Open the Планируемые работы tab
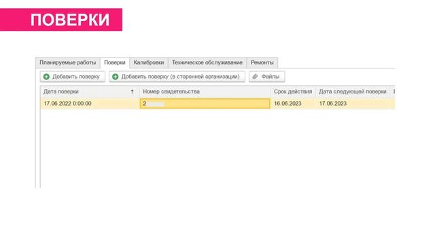 coord(68,62)
